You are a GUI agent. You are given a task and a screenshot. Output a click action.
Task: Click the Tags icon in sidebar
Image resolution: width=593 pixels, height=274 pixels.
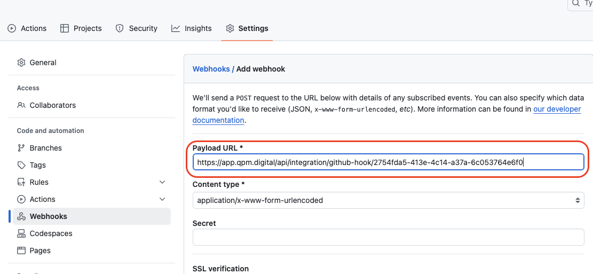pyautogui.click(x=21, y=165)
